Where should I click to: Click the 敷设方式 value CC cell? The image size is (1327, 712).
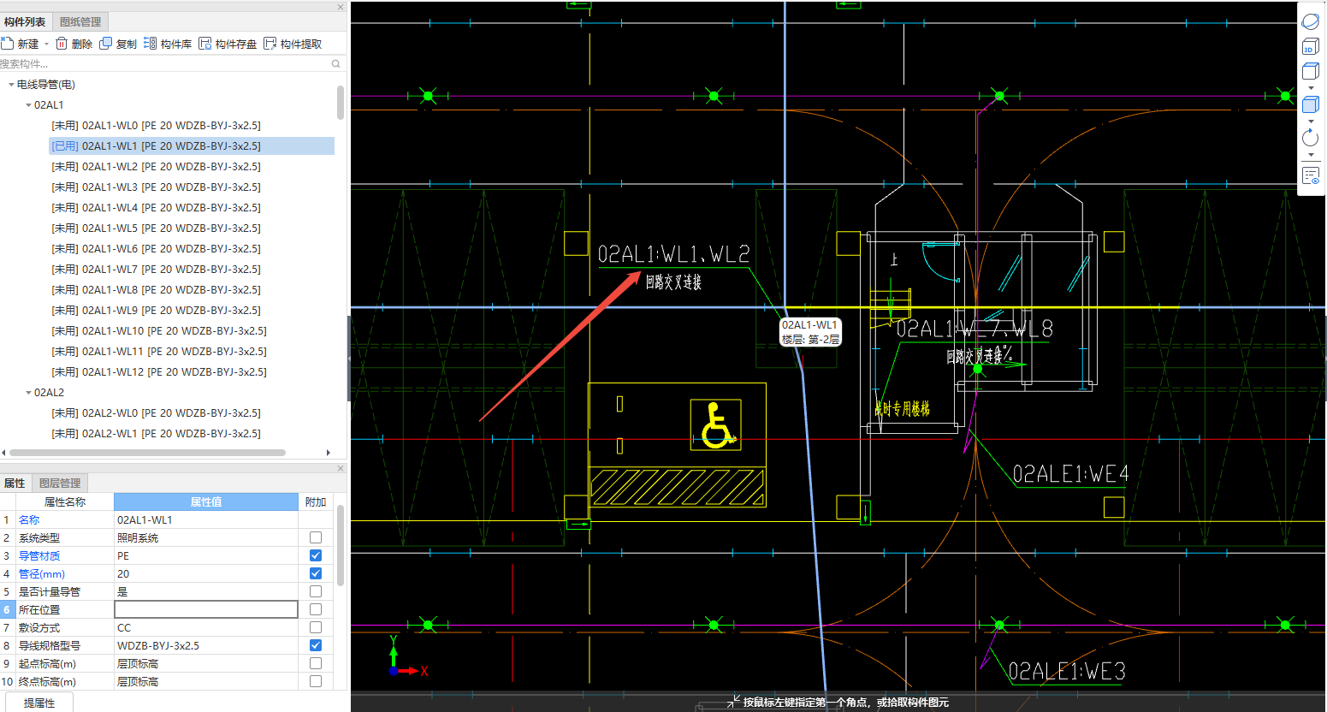tap(206, 627)
